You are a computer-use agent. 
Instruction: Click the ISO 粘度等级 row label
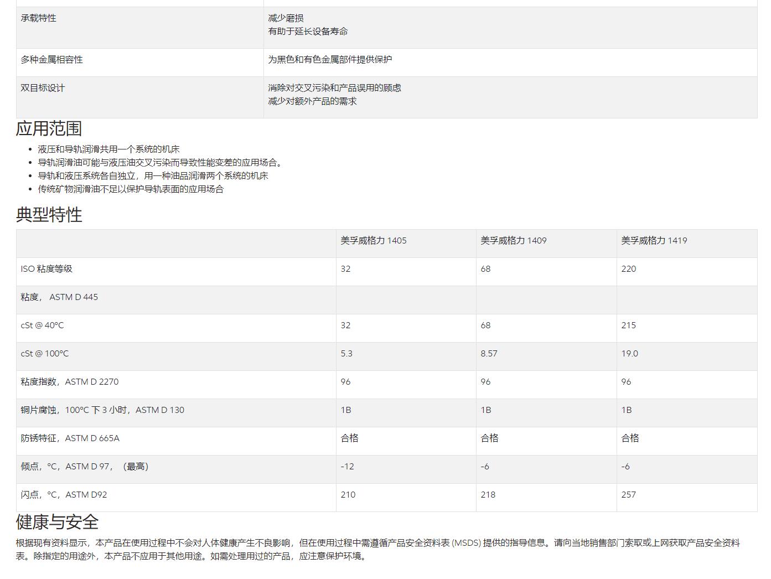pyautogui.click(x=46, y=268)
